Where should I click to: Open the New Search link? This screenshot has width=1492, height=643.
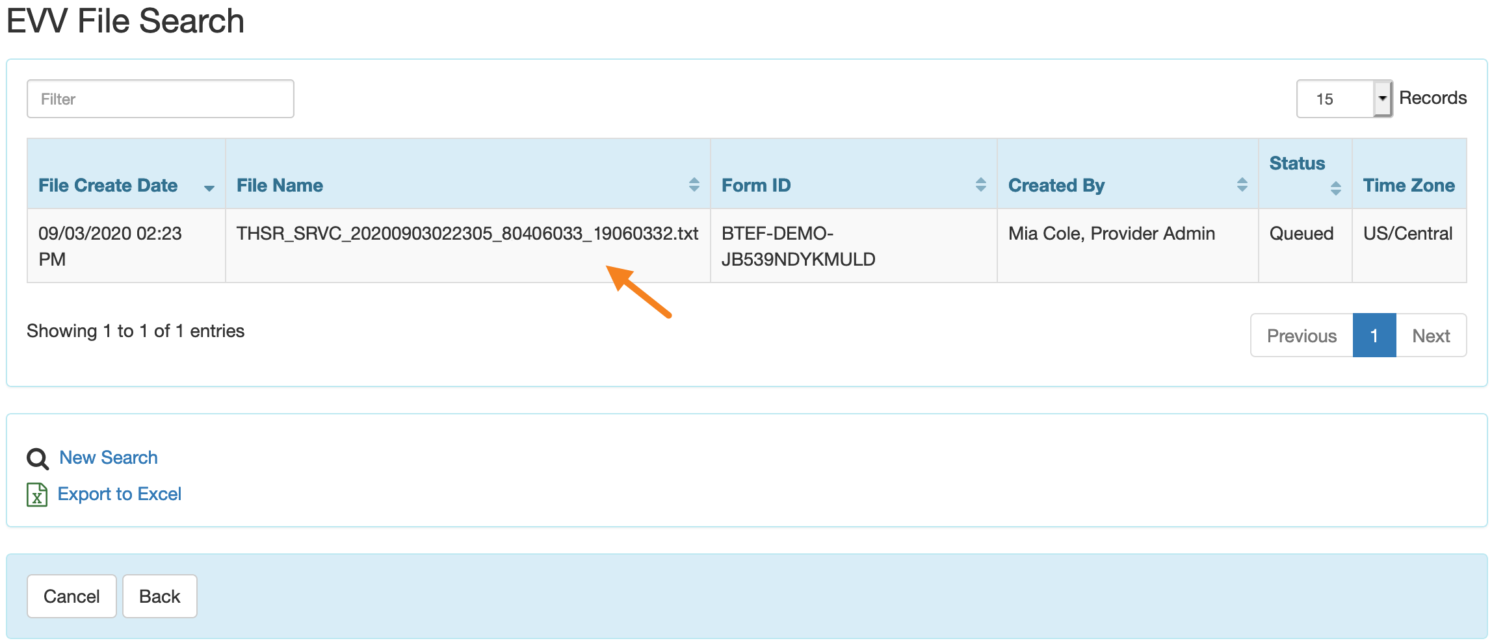click(109, 458)
